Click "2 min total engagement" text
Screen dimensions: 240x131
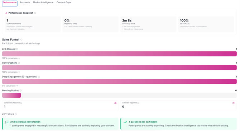click(131, 26)
